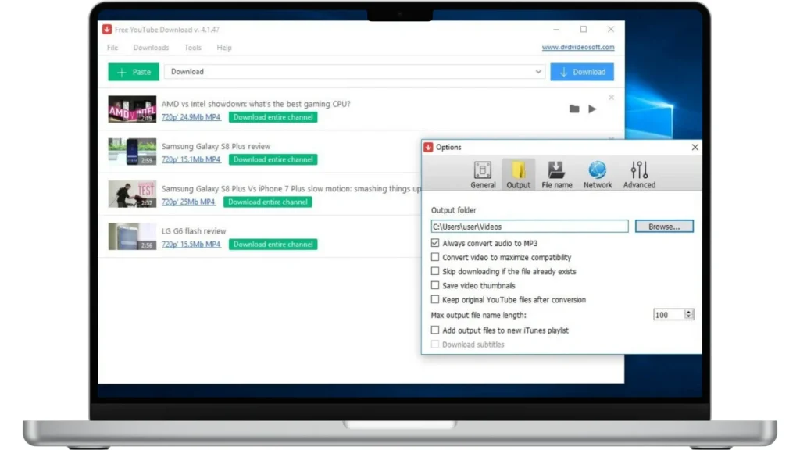
Task: Open folder icon for AMD vs Intel video
Action: (574, 109)
